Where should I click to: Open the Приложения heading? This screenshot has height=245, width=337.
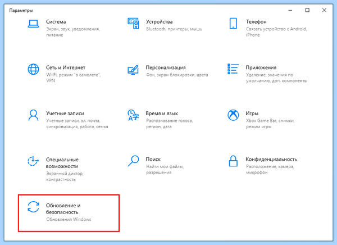pyautogui.click(x=261, y=67)
